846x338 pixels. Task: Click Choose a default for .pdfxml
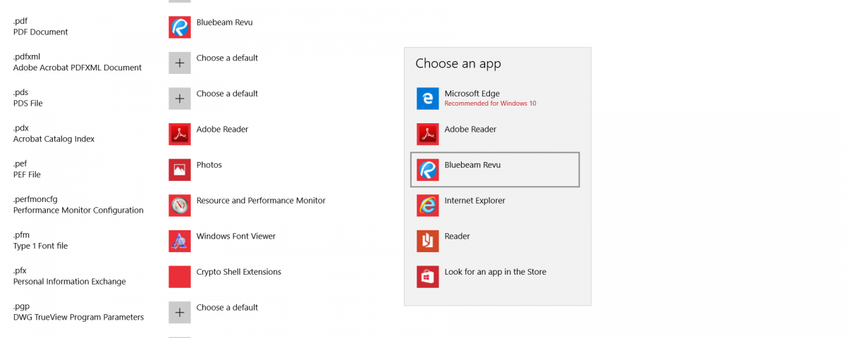227,58
